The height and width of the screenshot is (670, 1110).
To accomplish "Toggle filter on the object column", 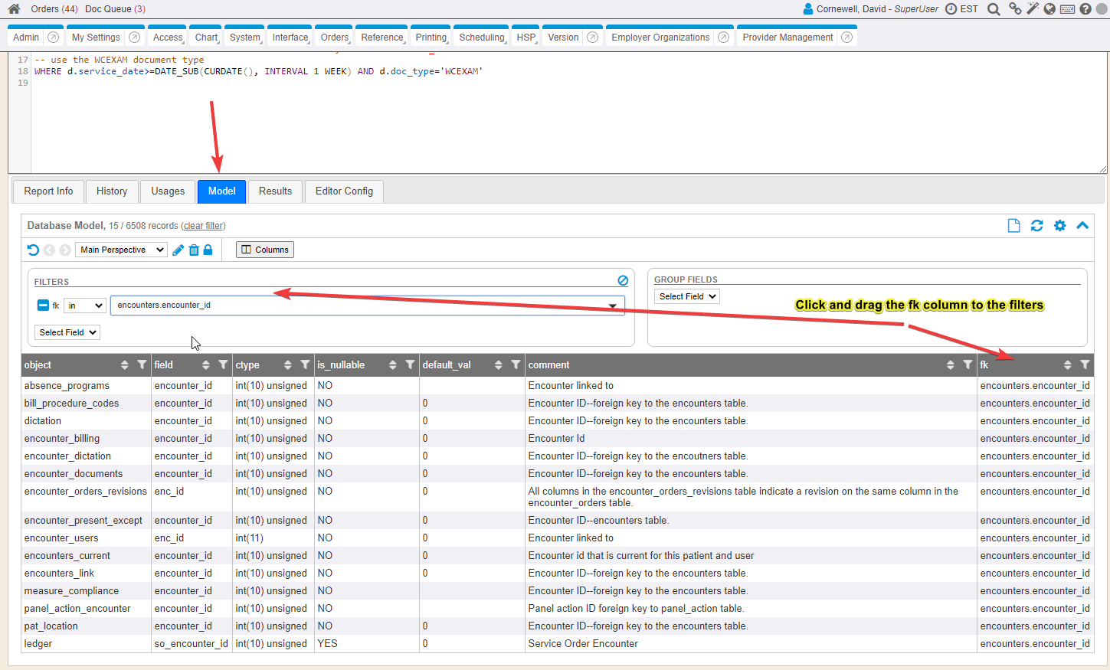I will click(x=142, y=364).
